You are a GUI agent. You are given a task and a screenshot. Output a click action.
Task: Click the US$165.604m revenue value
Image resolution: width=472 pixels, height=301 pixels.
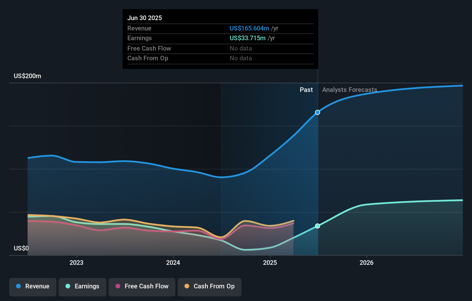point(249,28)
